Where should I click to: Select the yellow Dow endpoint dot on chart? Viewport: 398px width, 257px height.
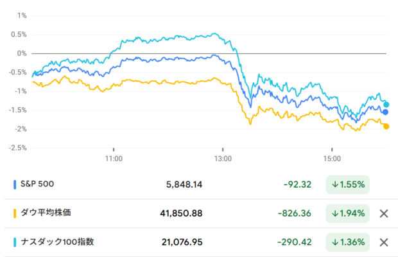point(386,126)
